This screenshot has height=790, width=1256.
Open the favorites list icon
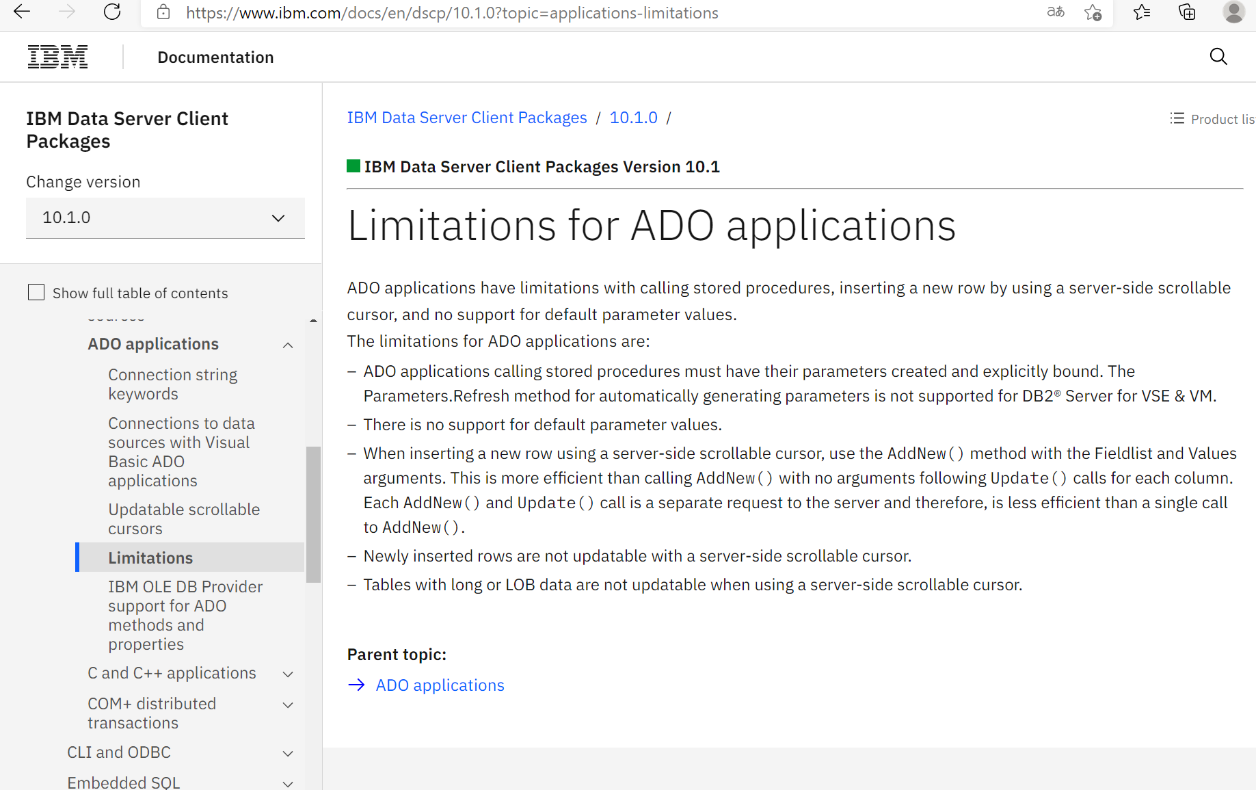pos(1141,12)
